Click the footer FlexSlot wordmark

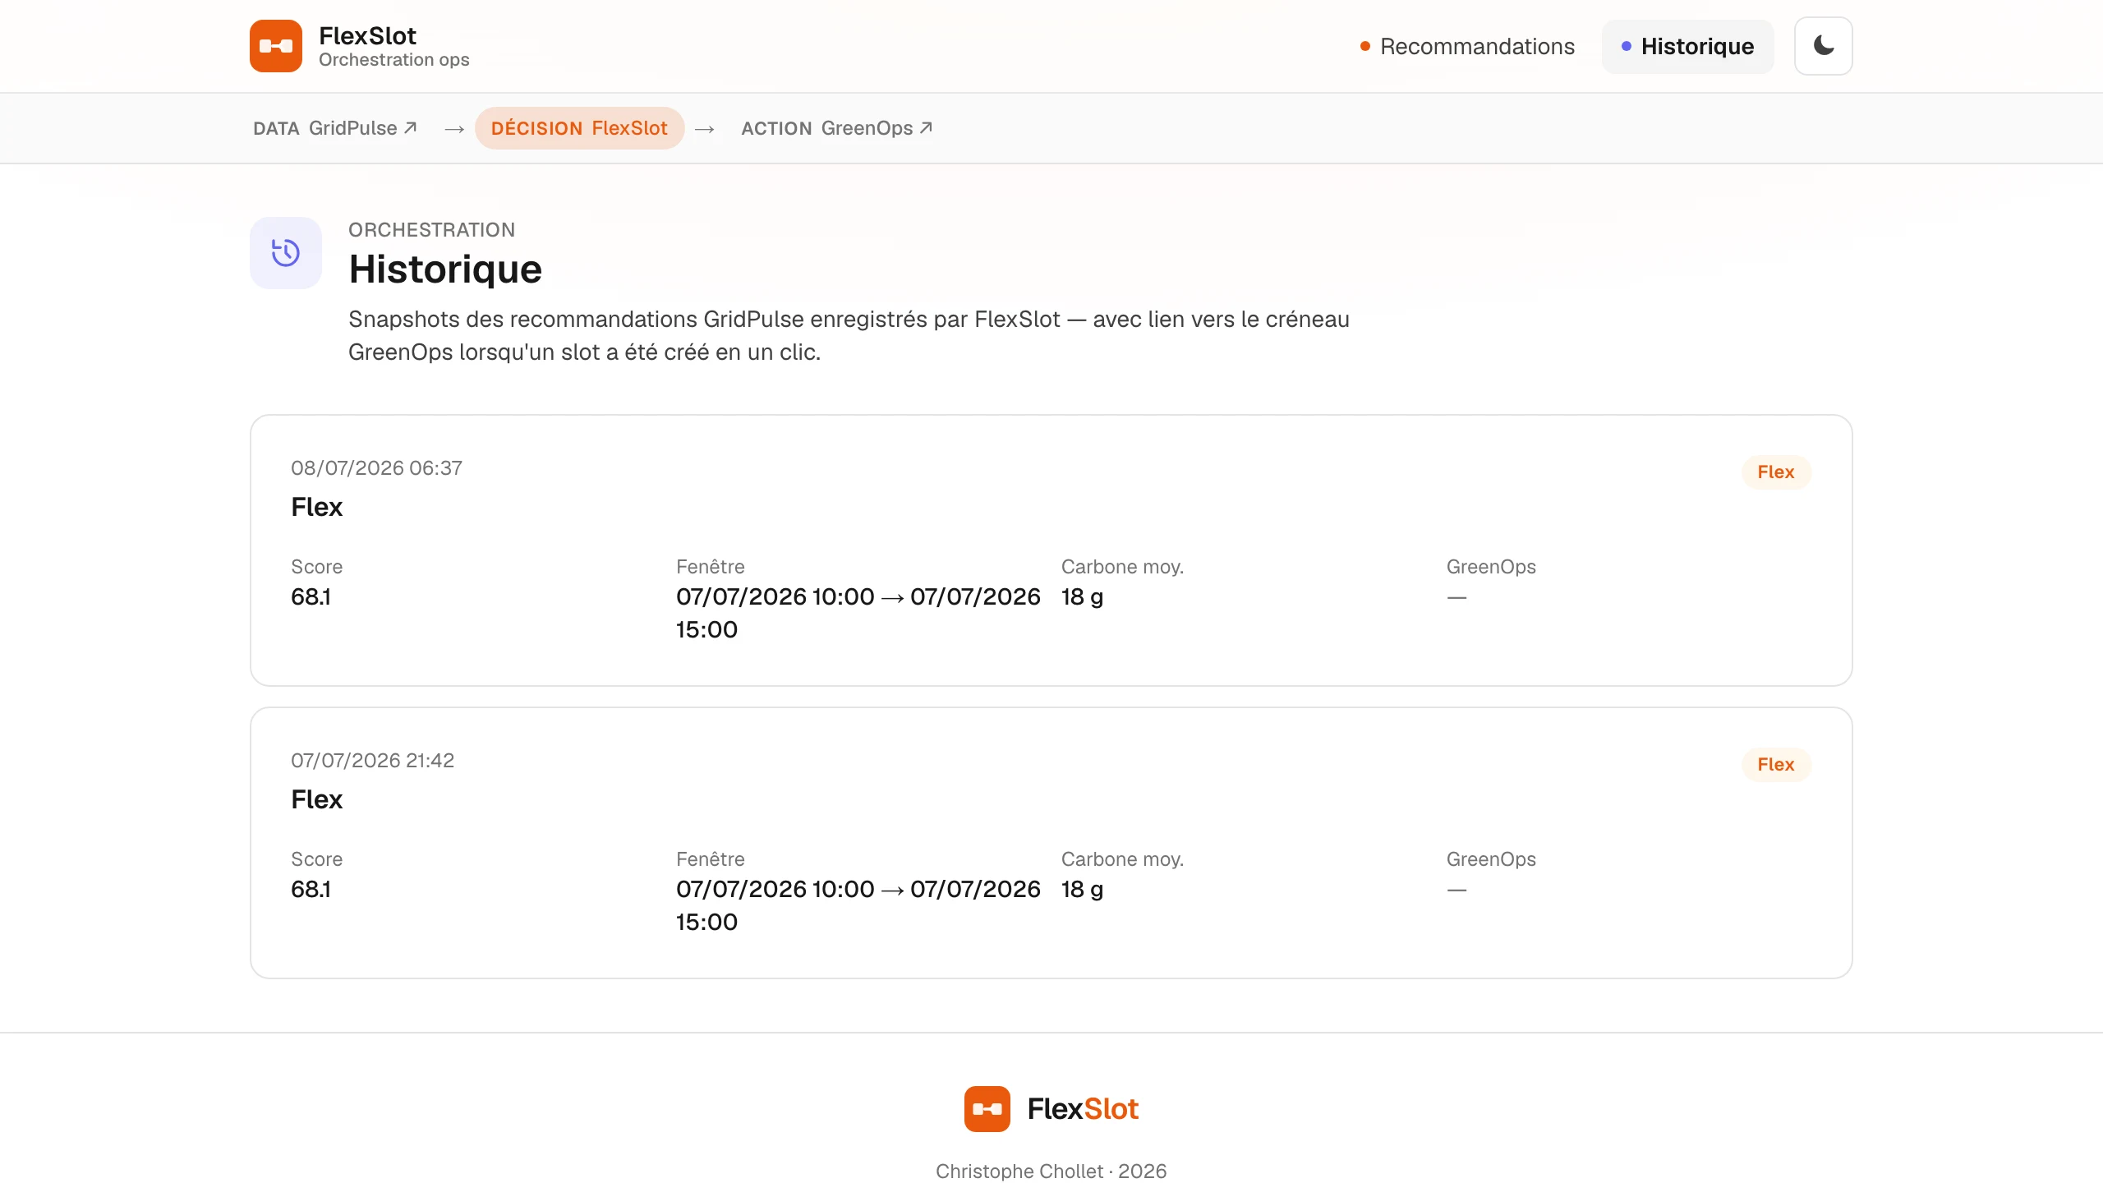coord(1083,1109)
